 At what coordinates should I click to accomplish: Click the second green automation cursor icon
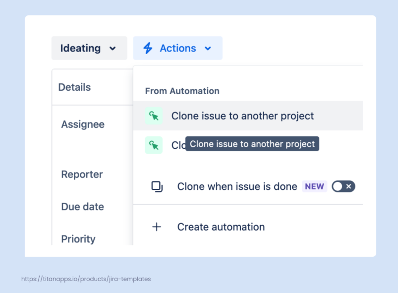[x=154, y=145]
